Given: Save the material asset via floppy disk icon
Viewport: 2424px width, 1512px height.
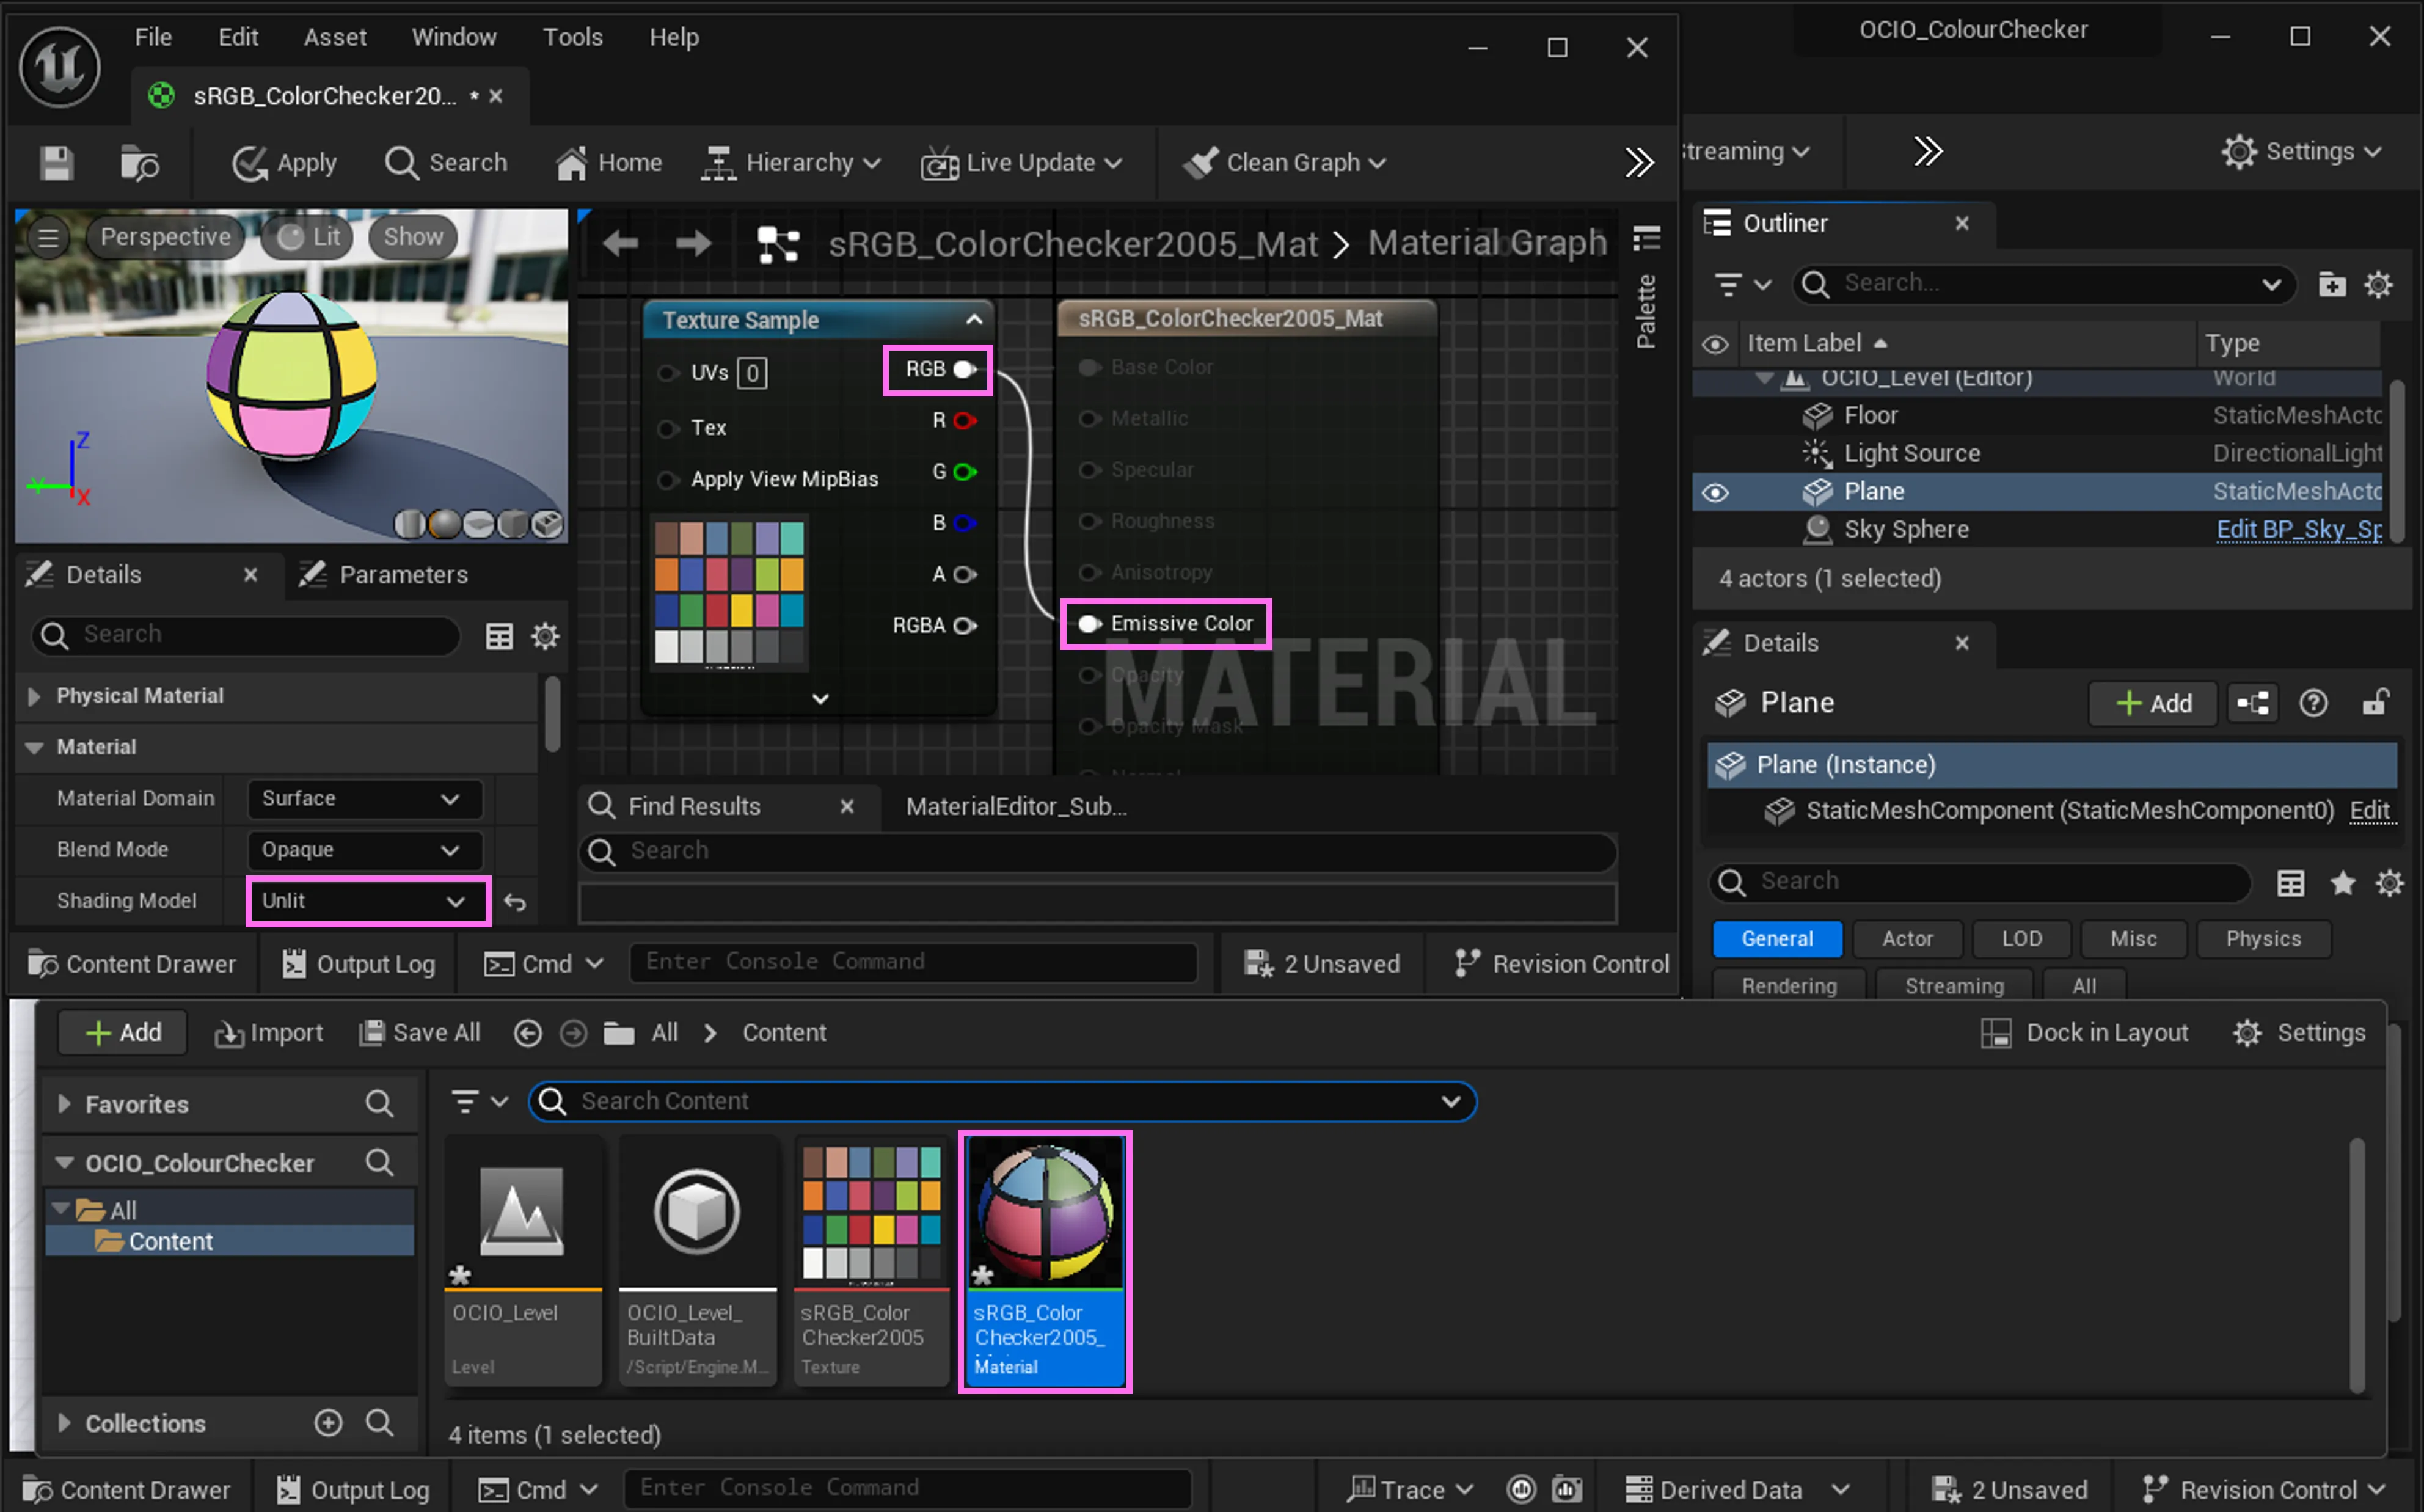Looking at the screenshot, I should [57, 163].
